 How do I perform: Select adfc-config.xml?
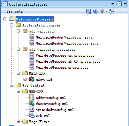[x=51, y=98]
